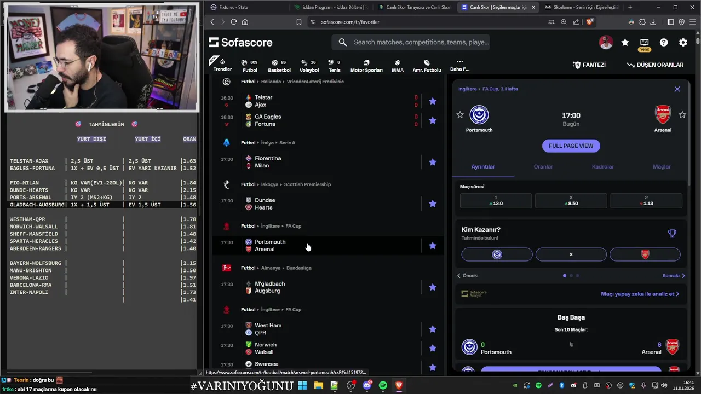Open Sofascore favorites star in header

point(625,42)
